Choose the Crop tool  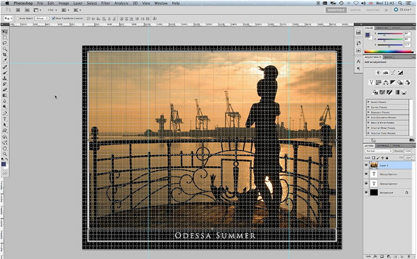pyautogui.click(x=5, y=54)
